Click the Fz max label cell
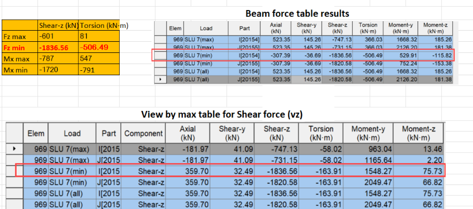Screen dimensions: 473x209 [x=20, y=37]
